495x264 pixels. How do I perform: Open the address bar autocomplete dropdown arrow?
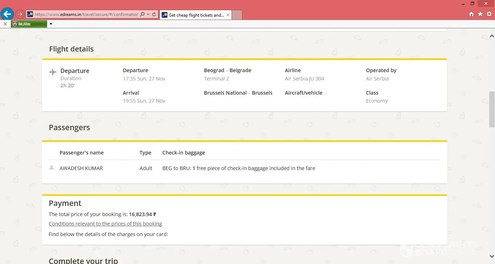tap(148, 15)
